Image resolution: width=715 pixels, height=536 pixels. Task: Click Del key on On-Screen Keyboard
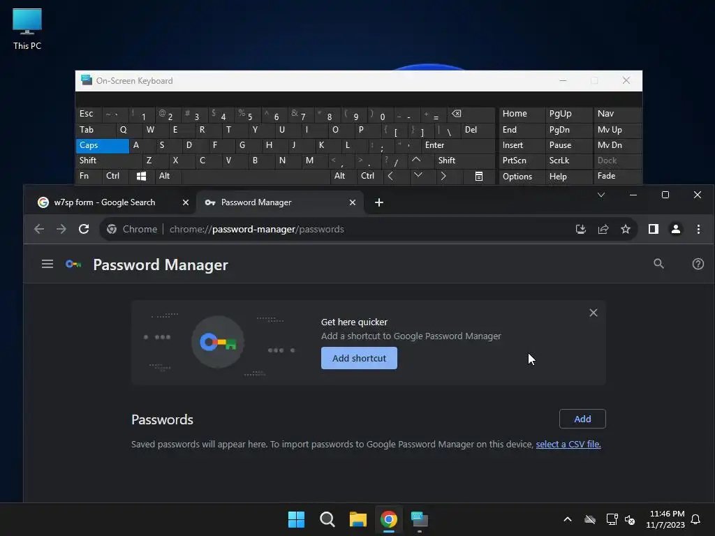(x=478, y=130)
